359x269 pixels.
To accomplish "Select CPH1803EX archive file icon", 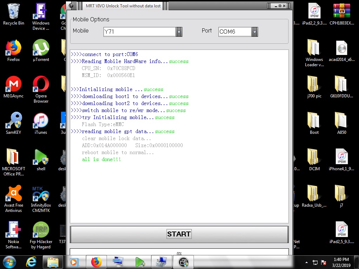I will pos(341,14).
